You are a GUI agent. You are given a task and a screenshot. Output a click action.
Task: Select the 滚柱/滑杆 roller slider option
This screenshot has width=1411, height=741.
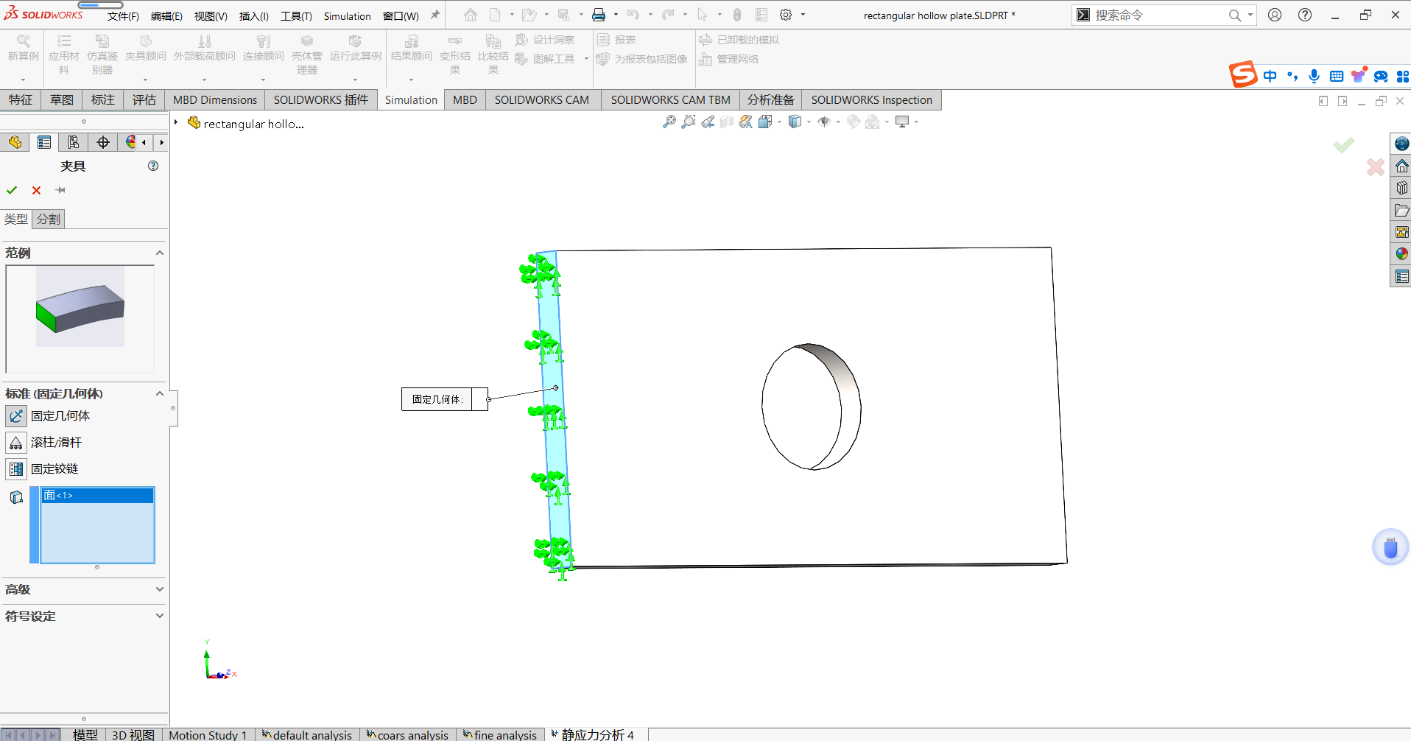(x=56, y=443)
